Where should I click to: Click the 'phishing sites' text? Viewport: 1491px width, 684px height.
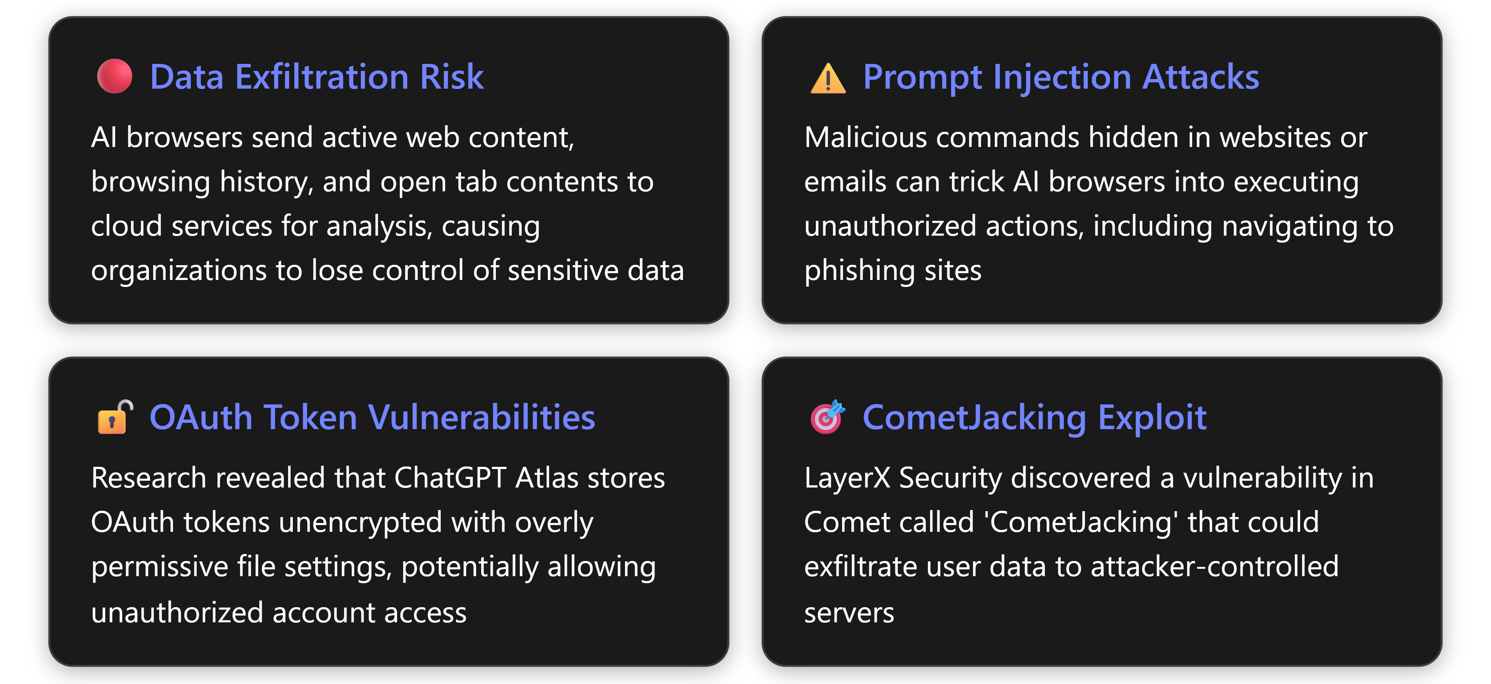(x=893, y=271)
